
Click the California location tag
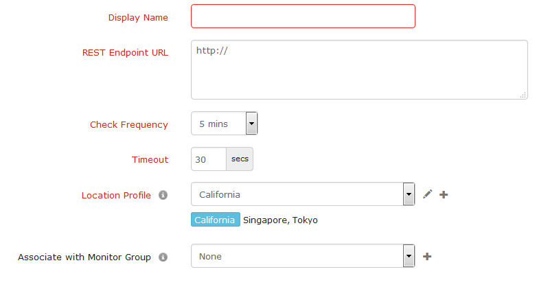[216, 220]
